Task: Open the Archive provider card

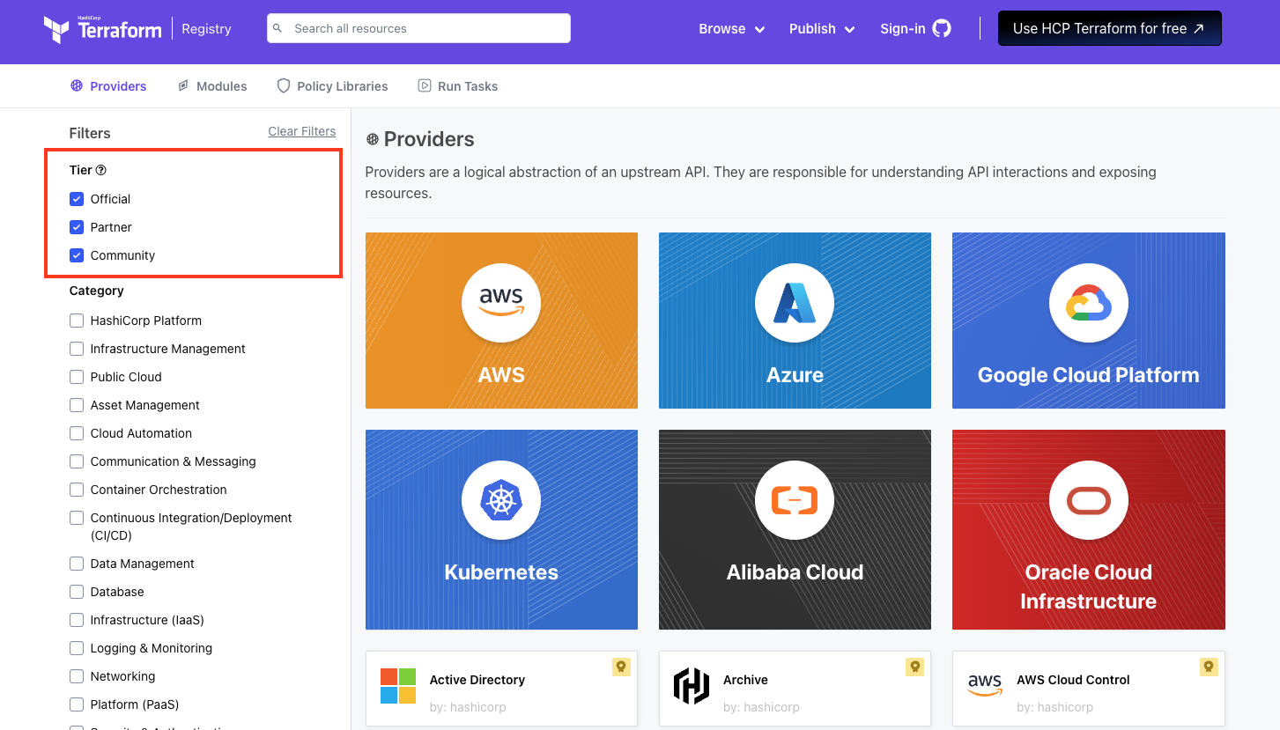Action: [795, 689]
